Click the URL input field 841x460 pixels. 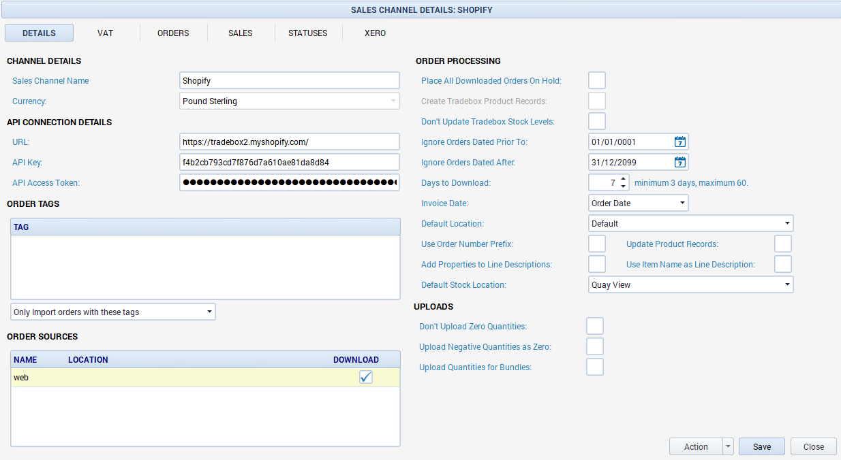[290, 142]
